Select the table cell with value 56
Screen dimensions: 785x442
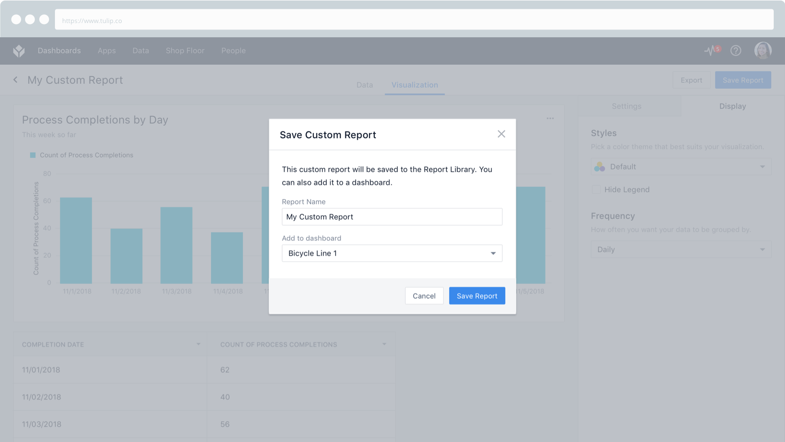(301, 424)
